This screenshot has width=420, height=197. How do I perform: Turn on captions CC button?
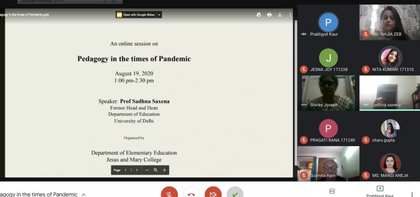pyautogui.click(x=332, y=191)
